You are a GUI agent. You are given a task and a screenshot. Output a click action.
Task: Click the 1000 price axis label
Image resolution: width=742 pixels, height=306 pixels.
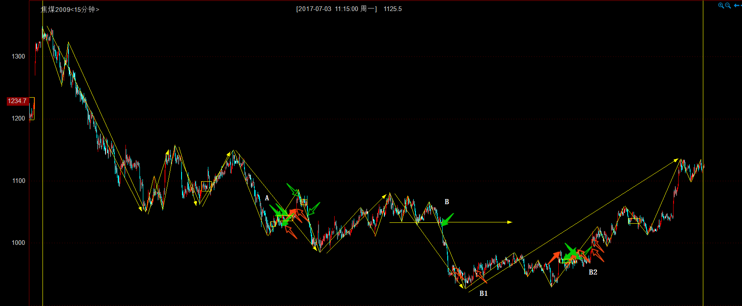[18, 243]
